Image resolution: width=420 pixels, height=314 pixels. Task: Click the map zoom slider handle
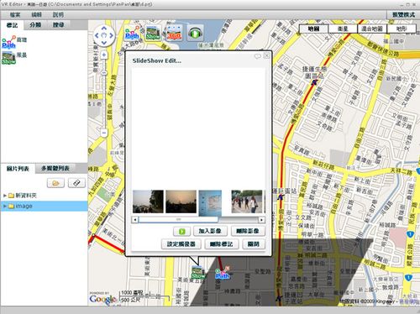pyautogui.click(x=104, y=73)
